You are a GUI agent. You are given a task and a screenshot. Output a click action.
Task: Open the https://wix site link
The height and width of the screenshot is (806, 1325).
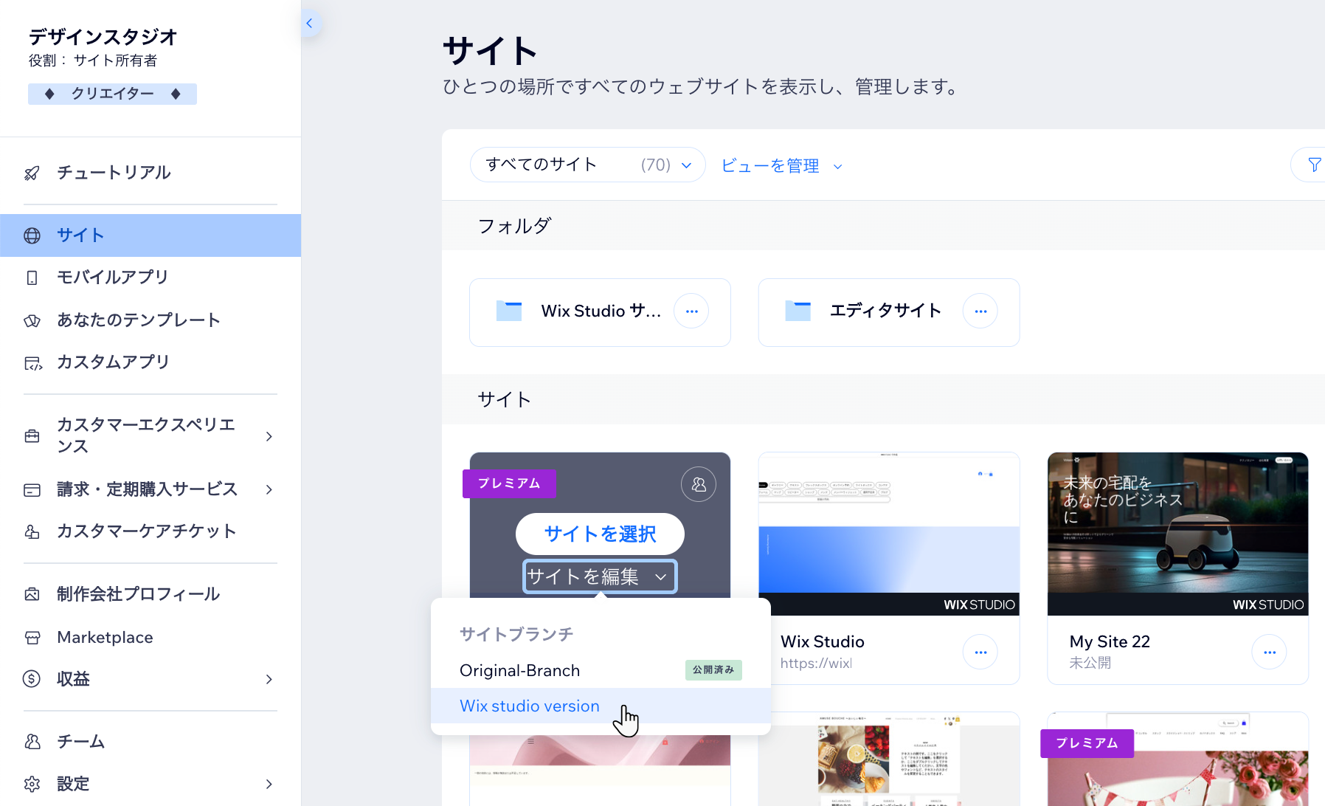[816, 664]
